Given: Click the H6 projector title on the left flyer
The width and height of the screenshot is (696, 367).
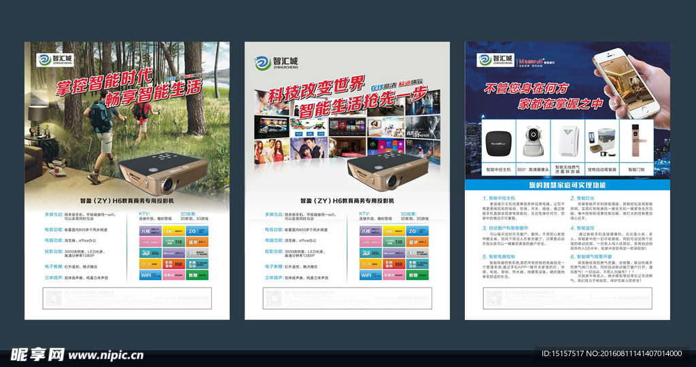Looking at the screenshot, I should pos(127,200).
